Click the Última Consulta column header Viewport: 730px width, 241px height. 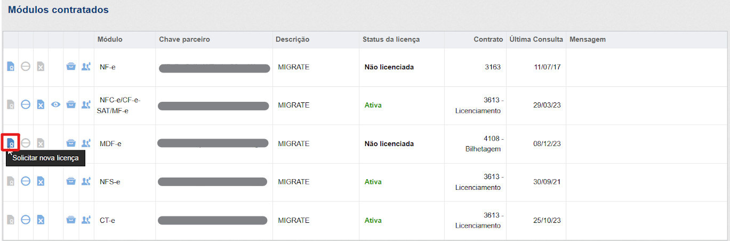pos(535,39)
